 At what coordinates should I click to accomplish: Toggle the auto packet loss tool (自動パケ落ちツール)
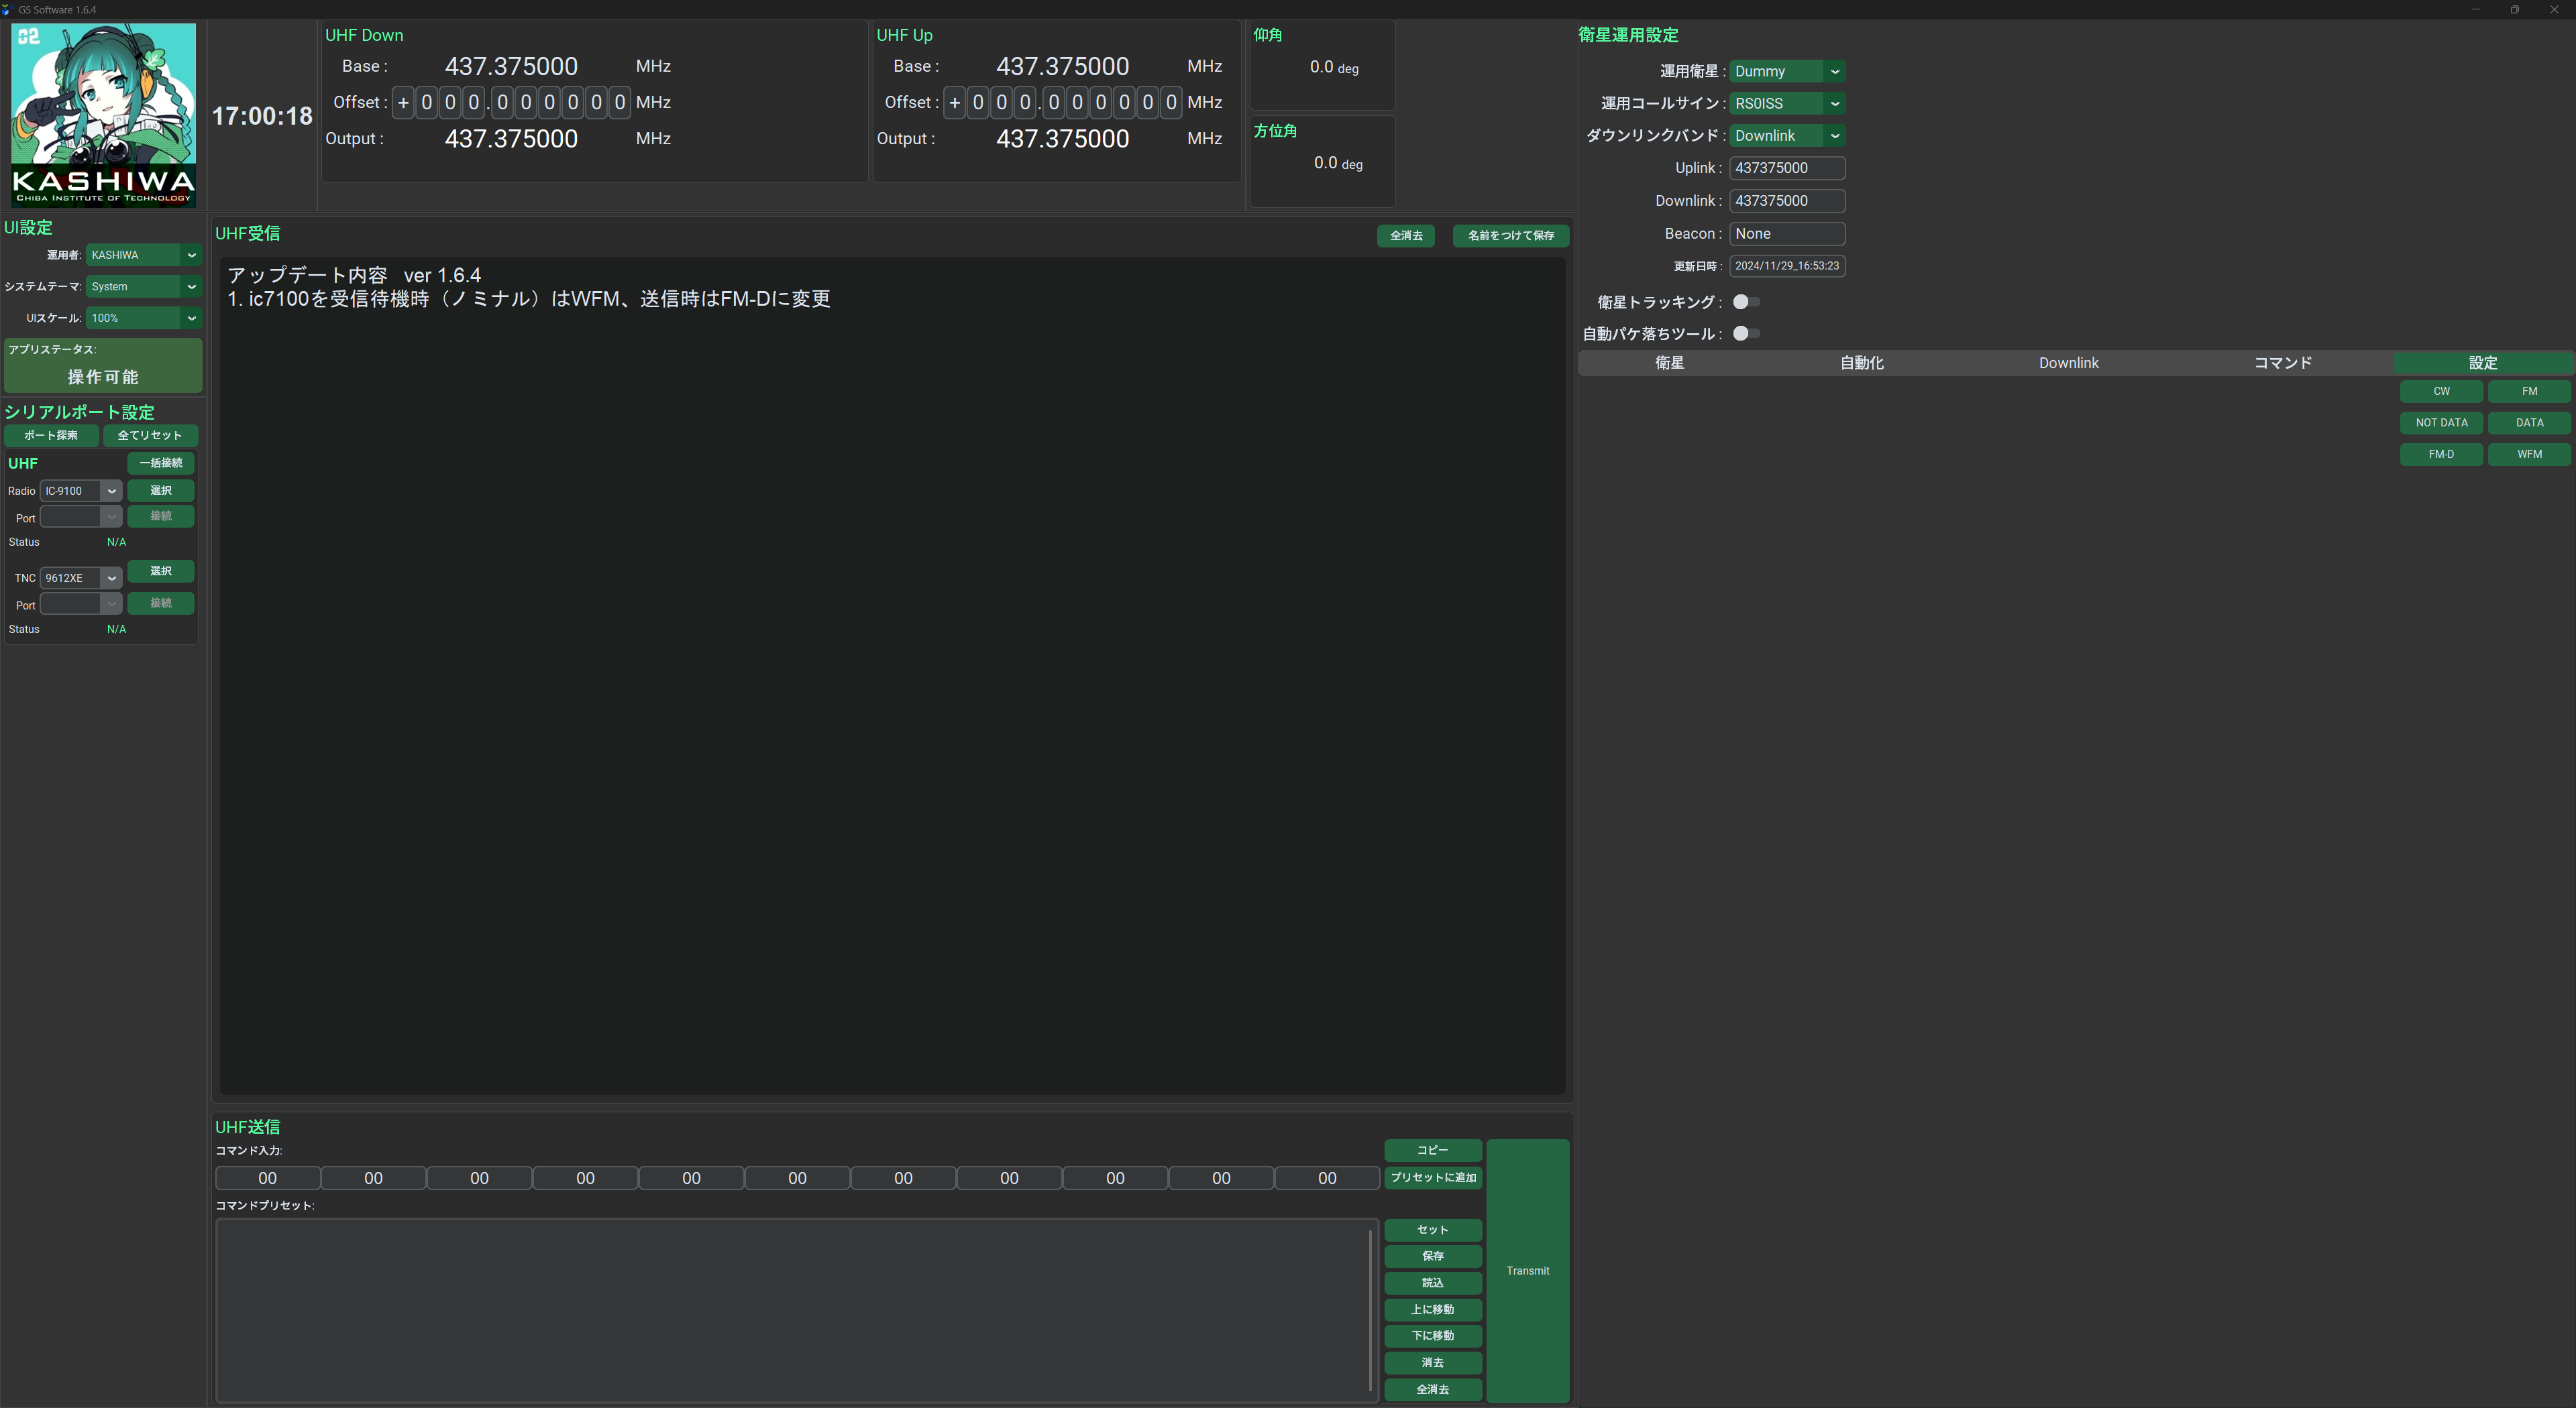[1746, 334]
